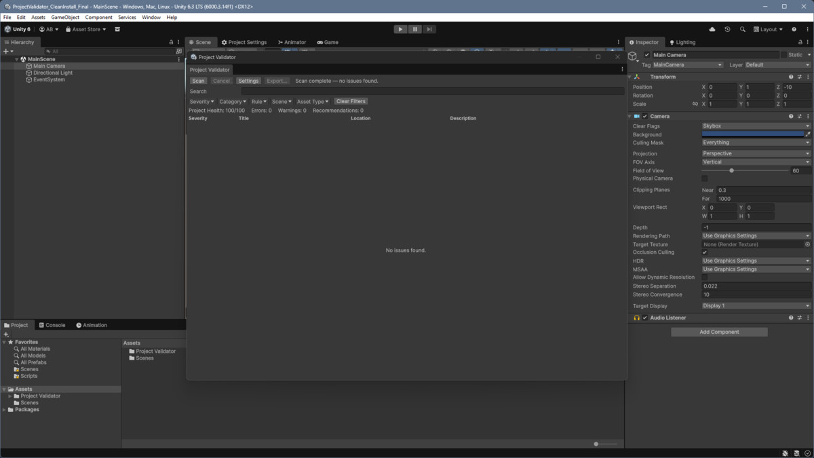Open the AB account dropdown
This screenshot has height=458, width=814.
[49, 29]
